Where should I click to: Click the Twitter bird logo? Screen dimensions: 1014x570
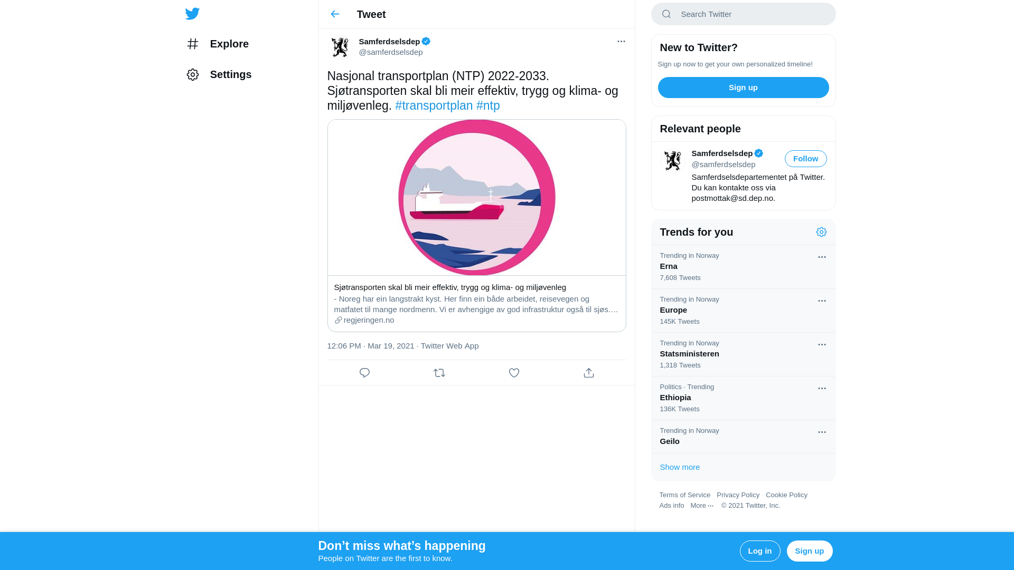(x=192, y=14)
